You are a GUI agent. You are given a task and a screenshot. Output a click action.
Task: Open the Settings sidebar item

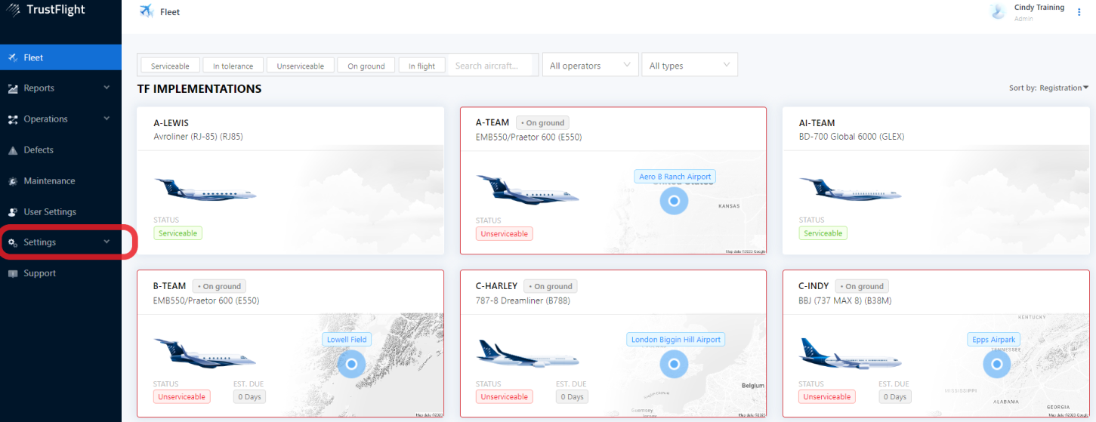60,242
